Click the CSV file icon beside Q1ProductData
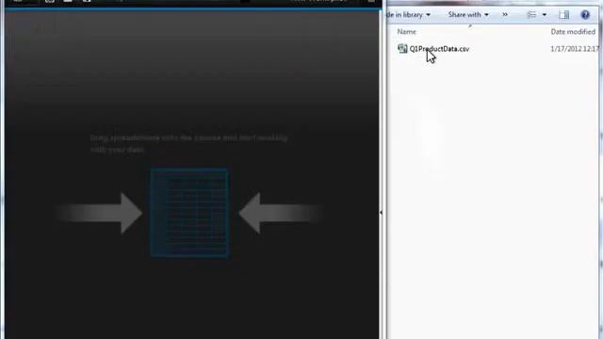This screenshot has width=603, height=339. [x=402, y=48]
